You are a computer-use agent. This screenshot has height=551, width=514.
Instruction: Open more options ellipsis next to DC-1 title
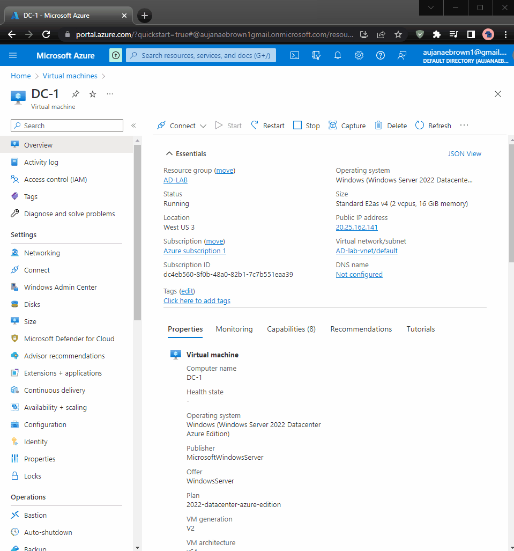110,94
